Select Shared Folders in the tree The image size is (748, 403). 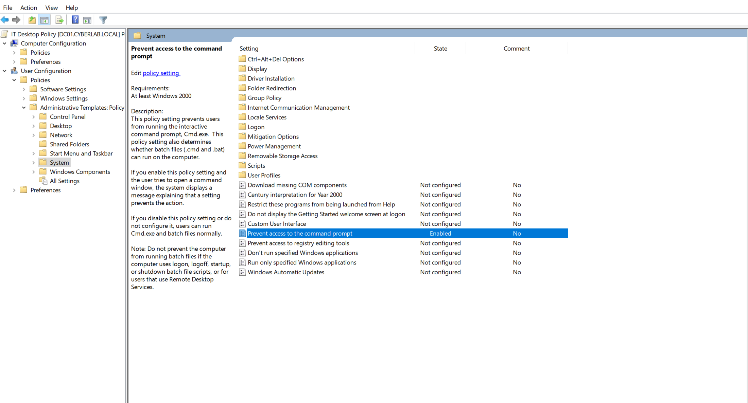(69, 144)
